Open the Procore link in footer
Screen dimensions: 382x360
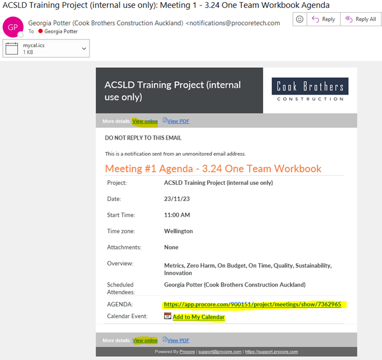(187, 352)
